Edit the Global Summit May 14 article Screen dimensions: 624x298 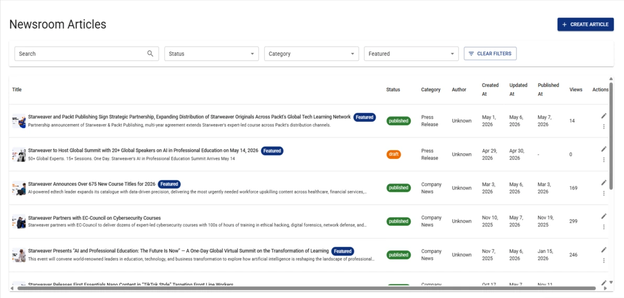pyautogui.click(x=604, y=149)
